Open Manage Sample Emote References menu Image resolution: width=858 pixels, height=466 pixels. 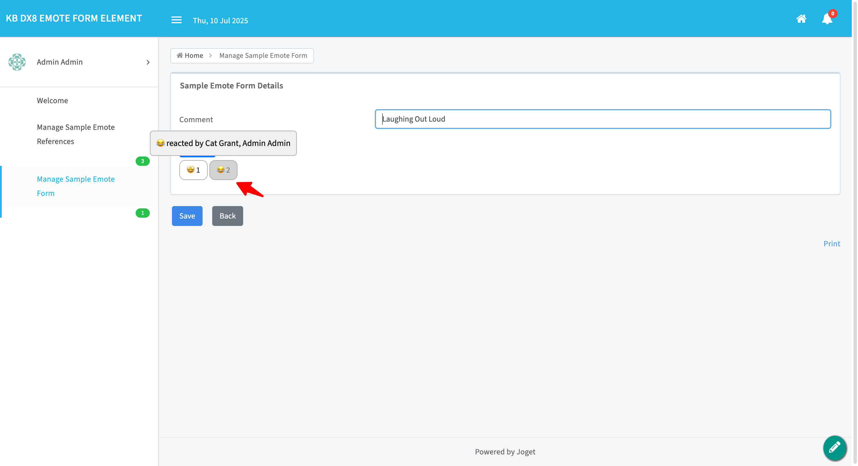pos(75,134)
